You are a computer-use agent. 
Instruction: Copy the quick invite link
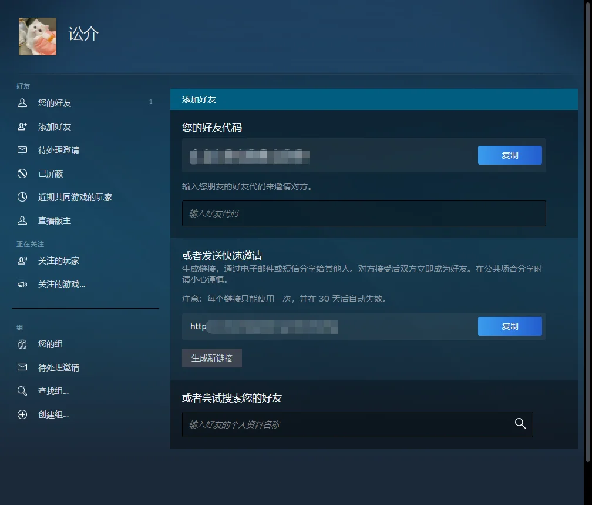509,326
